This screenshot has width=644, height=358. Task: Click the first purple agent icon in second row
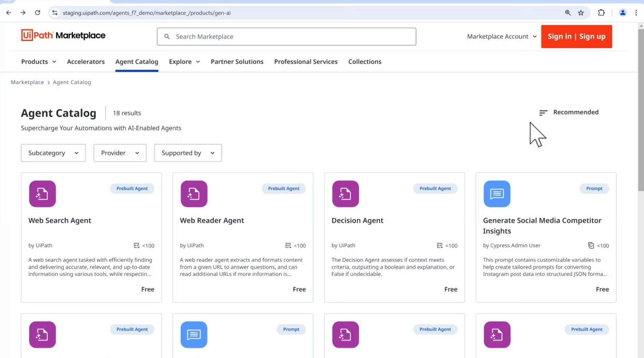click(42, 335)
